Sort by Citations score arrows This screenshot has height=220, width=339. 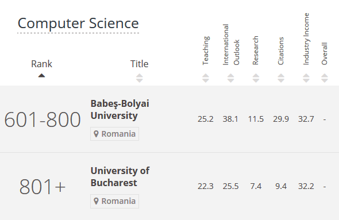click(281, 78)
